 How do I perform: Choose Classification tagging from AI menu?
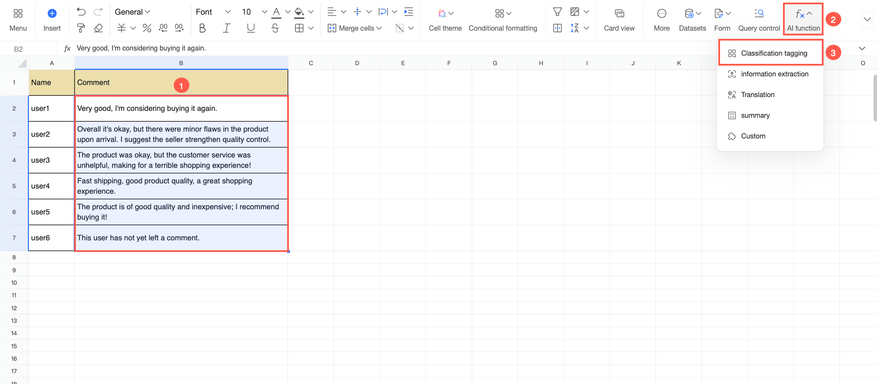click(771, 53)
